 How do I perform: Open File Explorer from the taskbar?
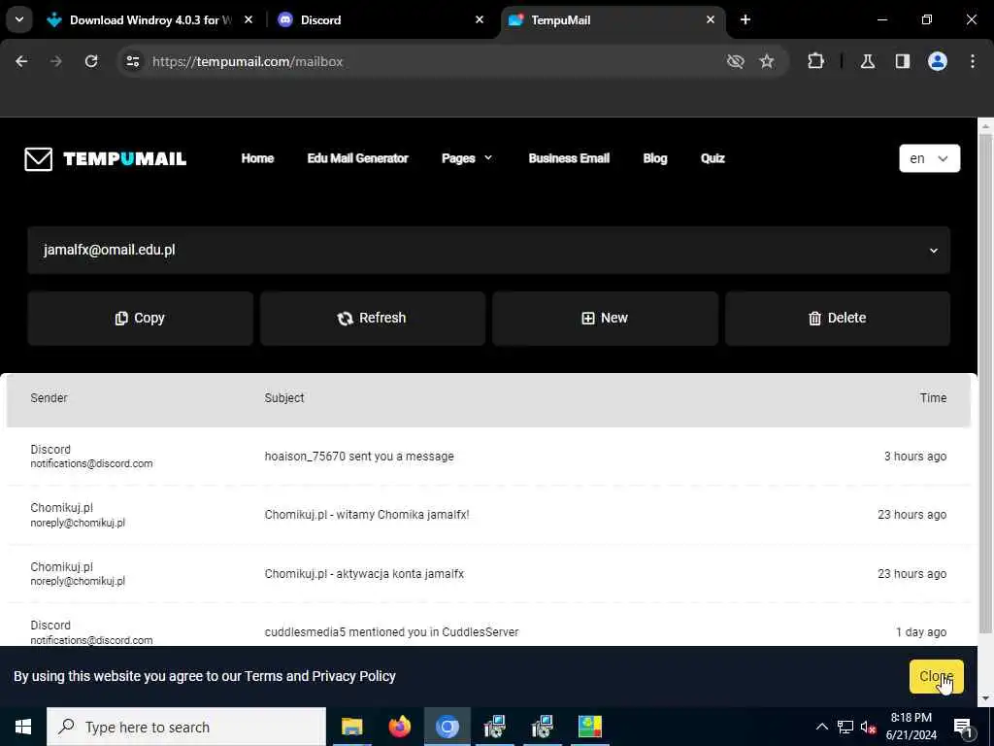pyautogui.click(x=351, y=727)
